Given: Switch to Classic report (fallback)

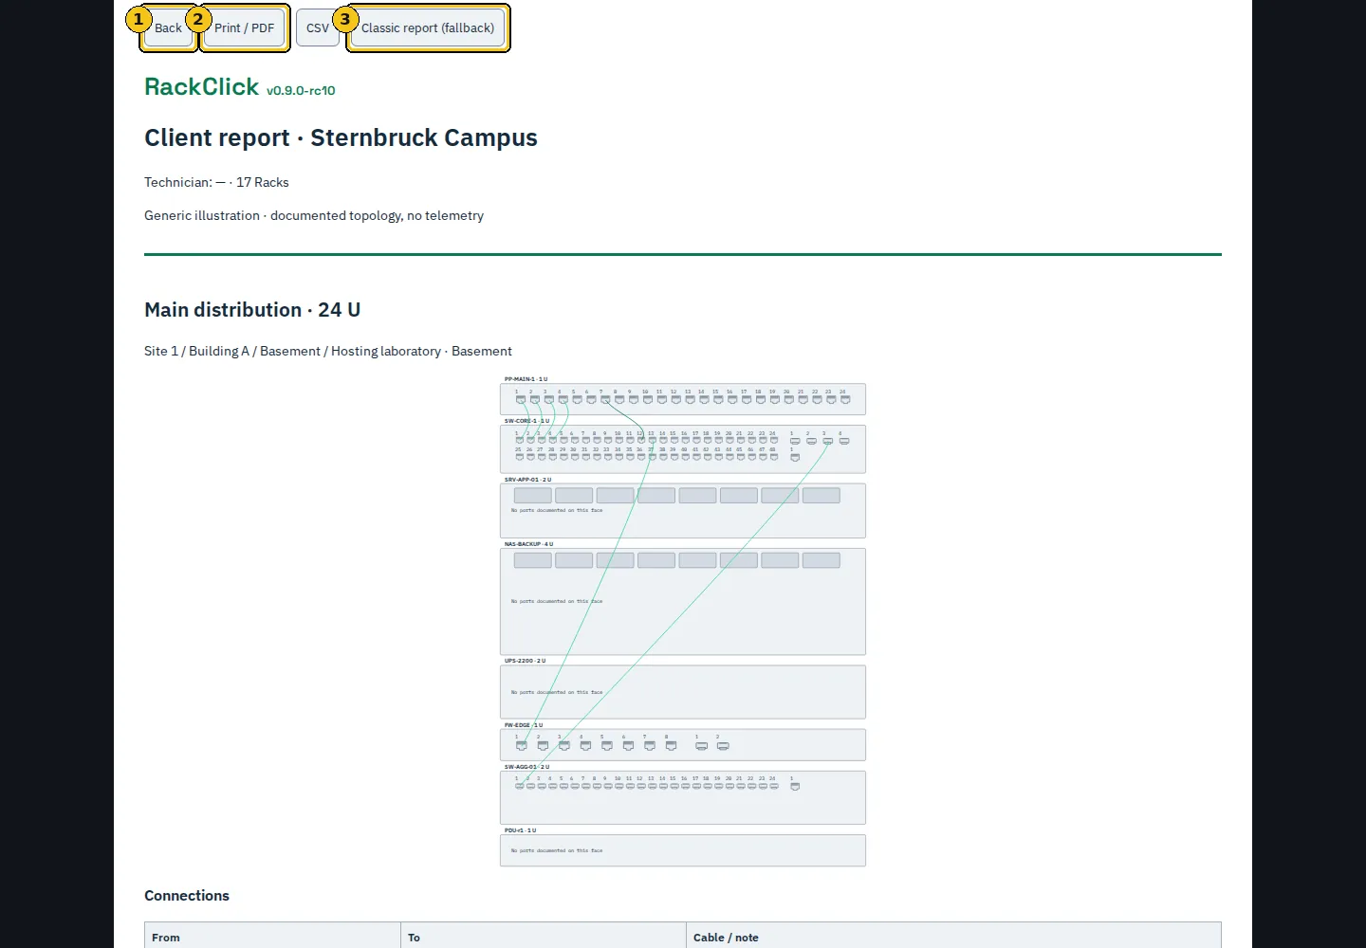Looking at the screenshot, I should [x=428, y=27].
